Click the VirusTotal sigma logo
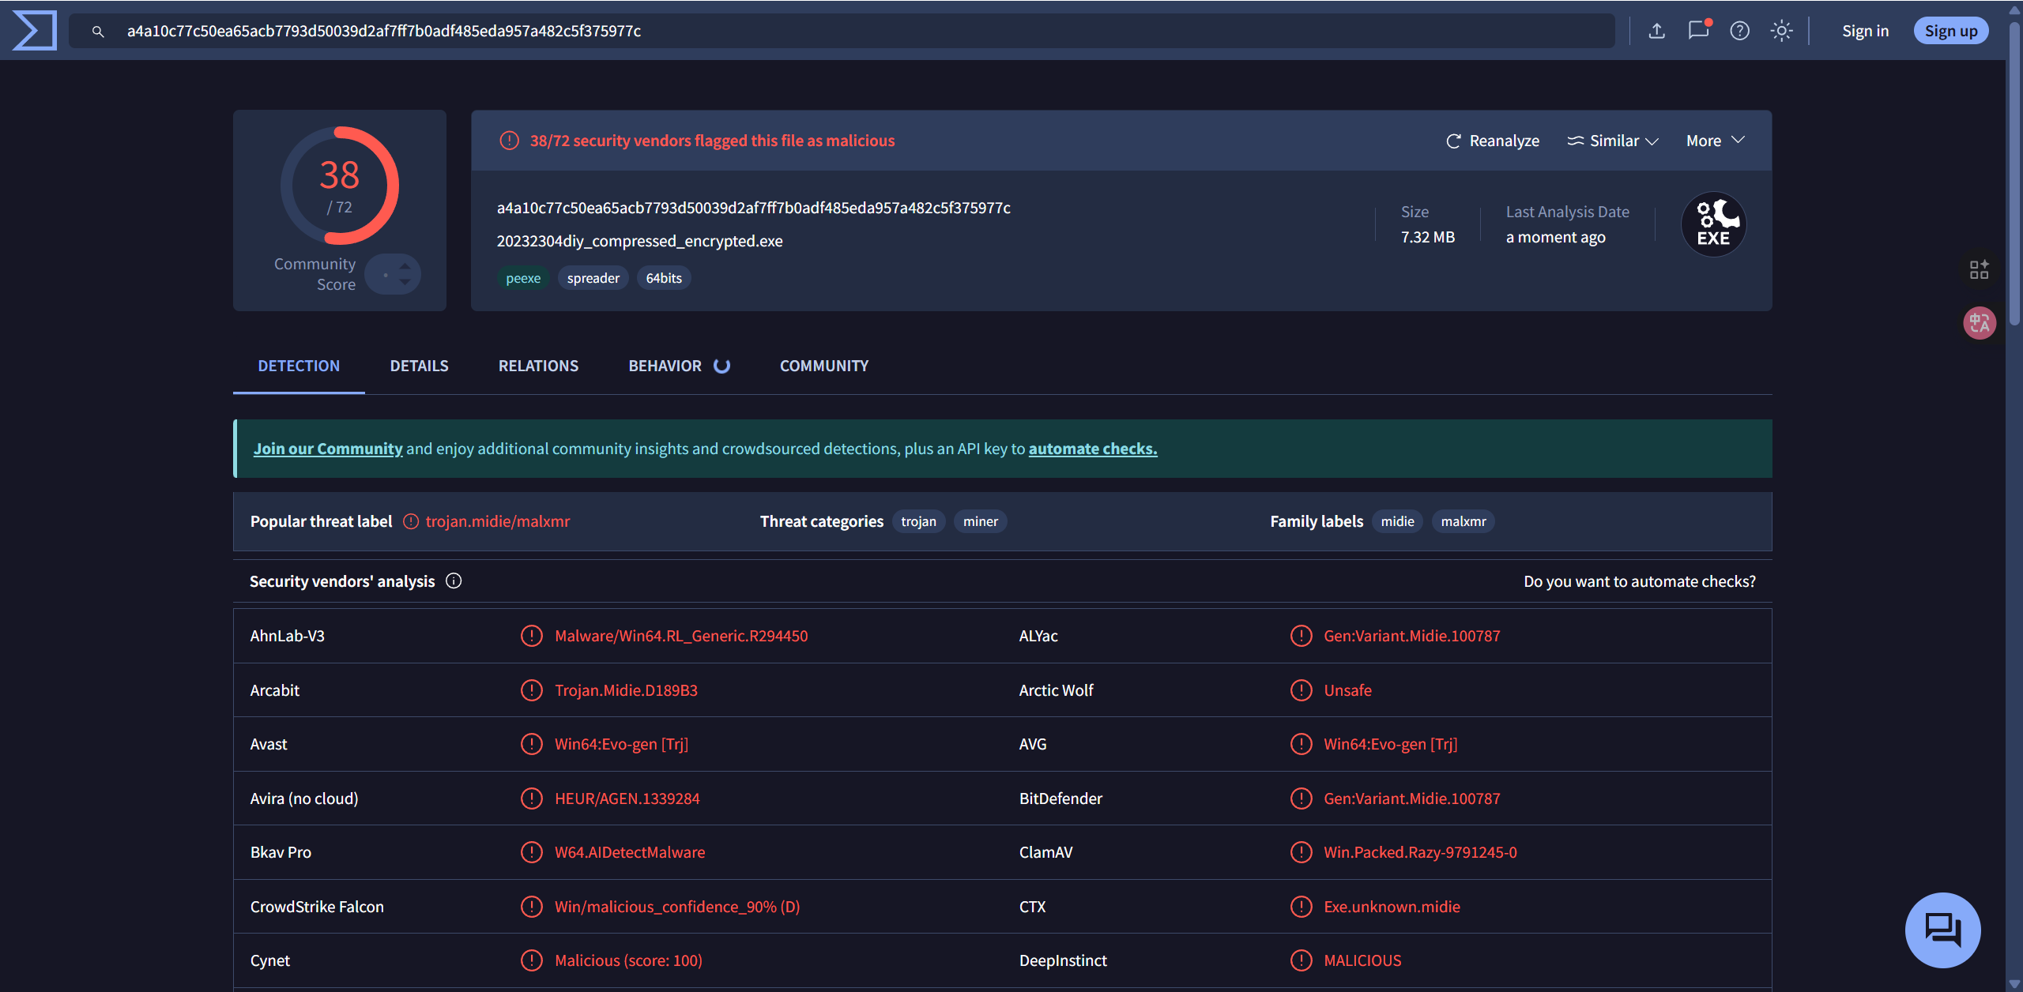Viewport: 2023px width, 992px height. pos(35,30)
